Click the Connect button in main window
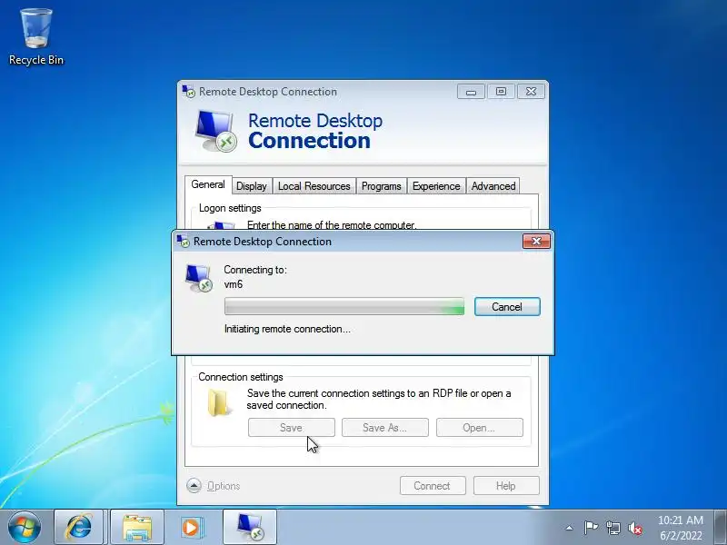The height and width of the screenshot is (545, 727). [433, 486]
